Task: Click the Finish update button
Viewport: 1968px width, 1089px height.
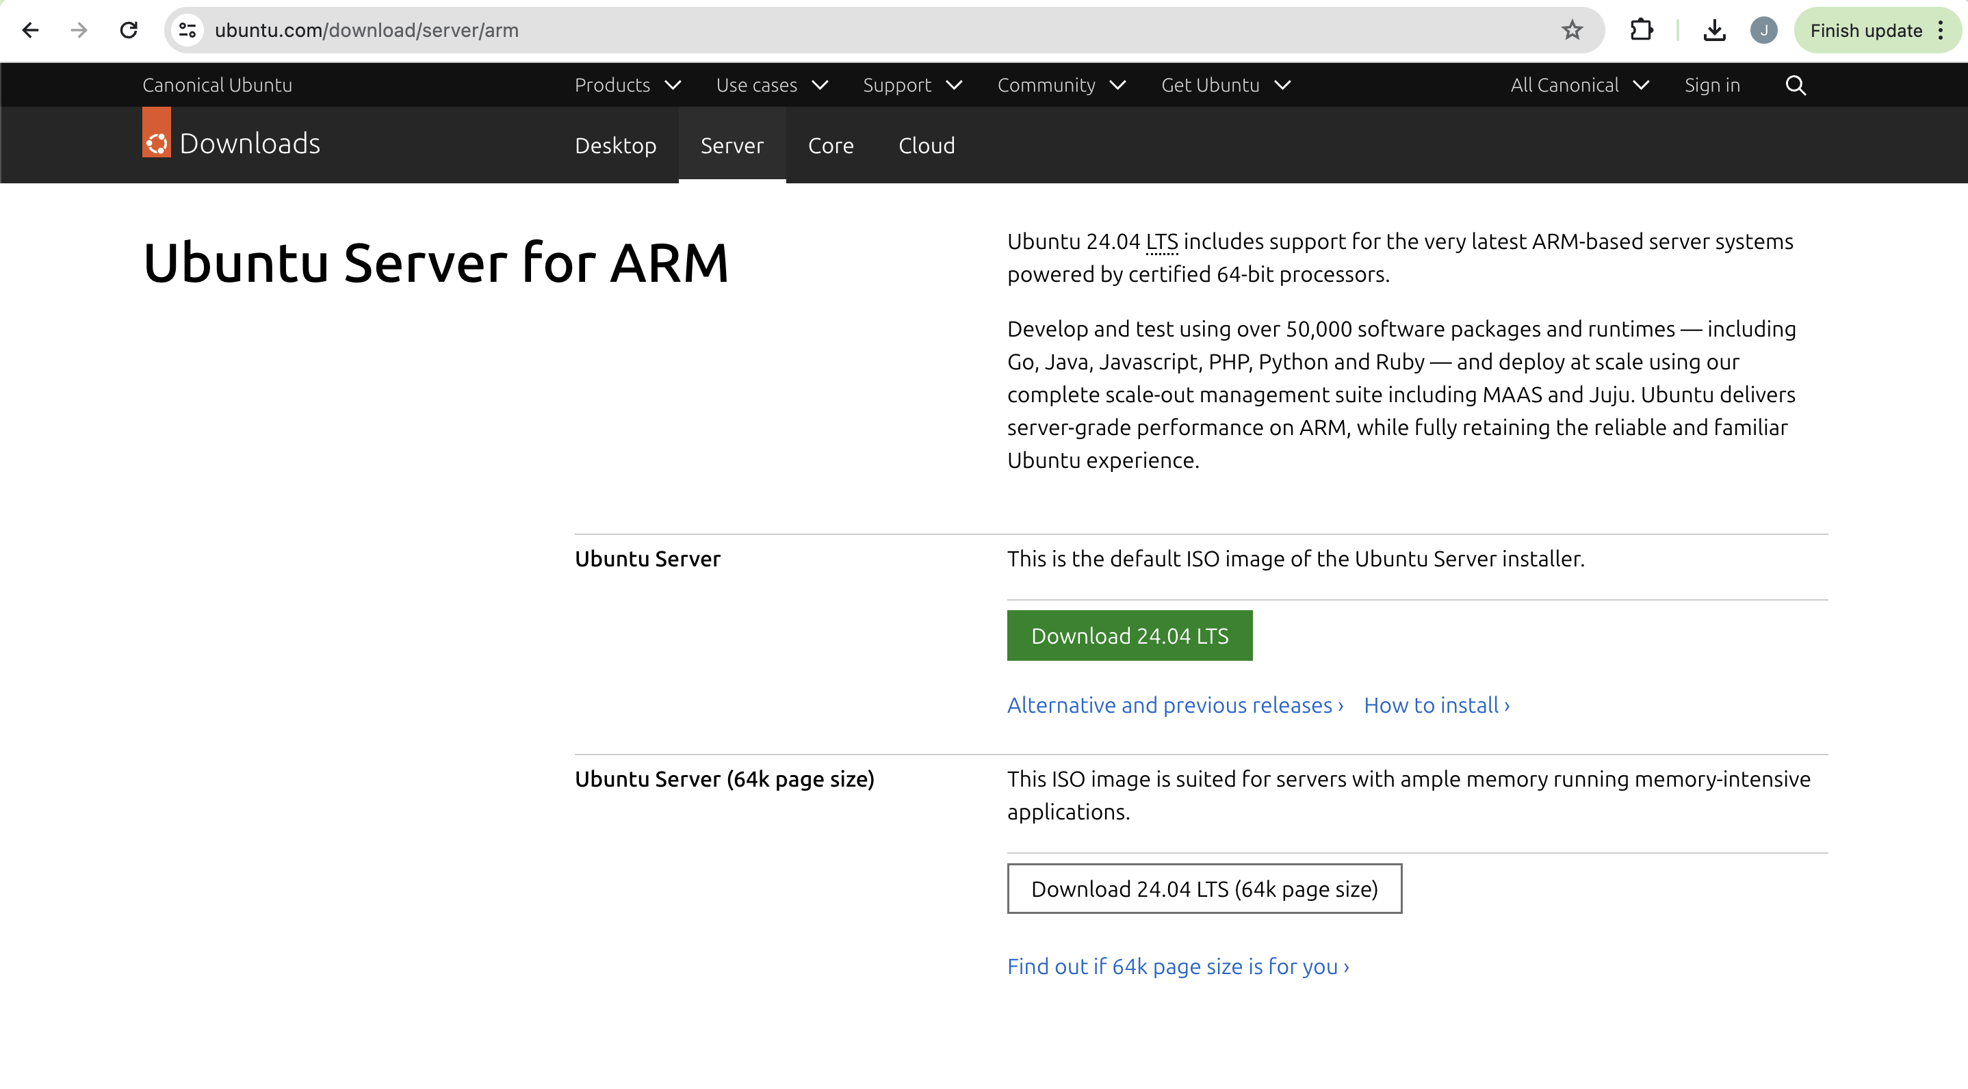Action: pos(1865,31)
